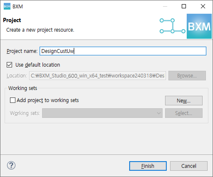This screenshot has width=213, height=177.
Task: Click the BXM icon in title bar
Action: [x=7, y=6]
